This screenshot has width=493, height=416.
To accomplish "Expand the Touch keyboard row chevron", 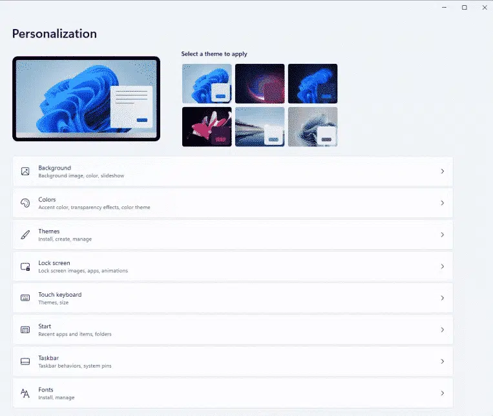I will pos(443,298).
